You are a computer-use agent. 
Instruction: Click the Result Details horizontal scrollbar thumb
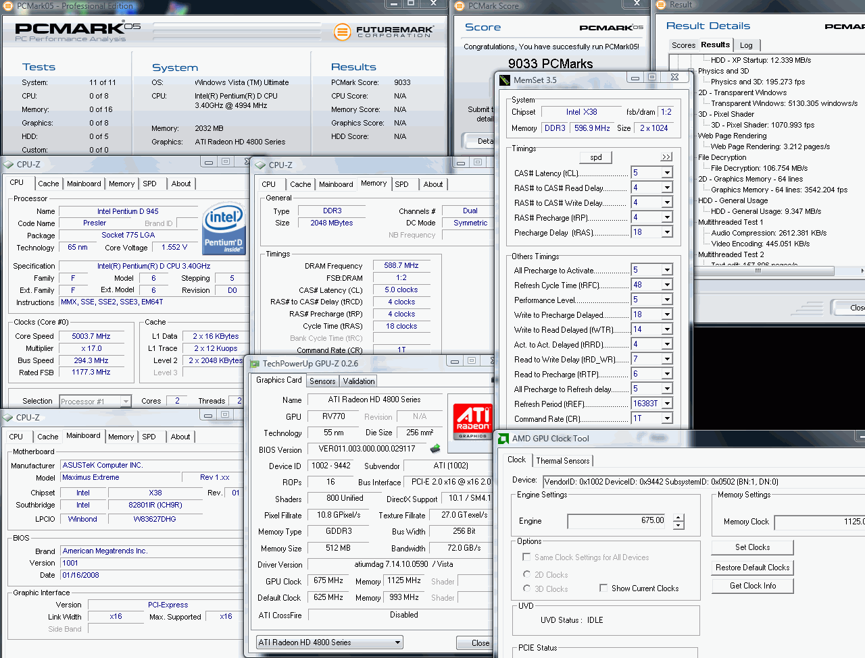pyautogui.click(x=758, y=271)
